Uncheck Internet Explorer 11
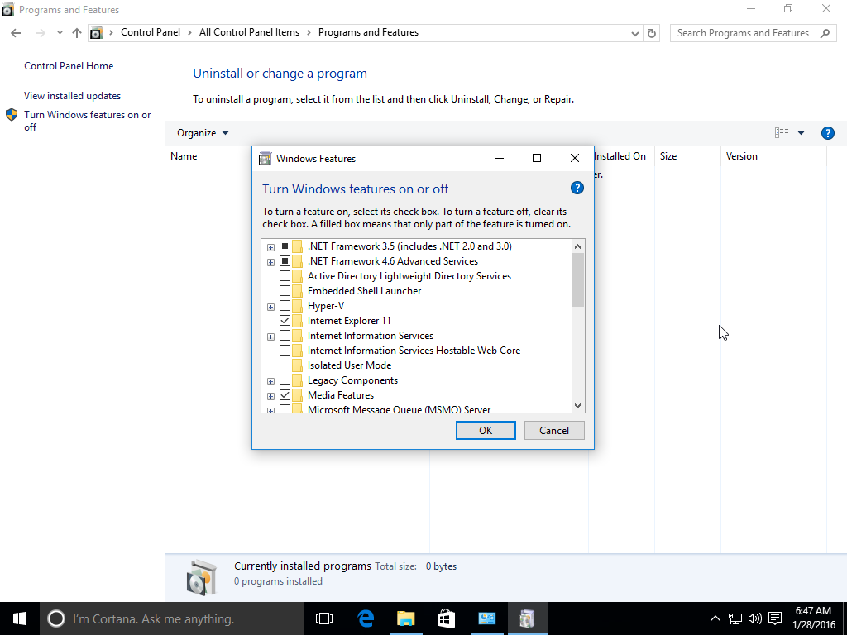Screen dimensions: 847x635 (285, 320)
